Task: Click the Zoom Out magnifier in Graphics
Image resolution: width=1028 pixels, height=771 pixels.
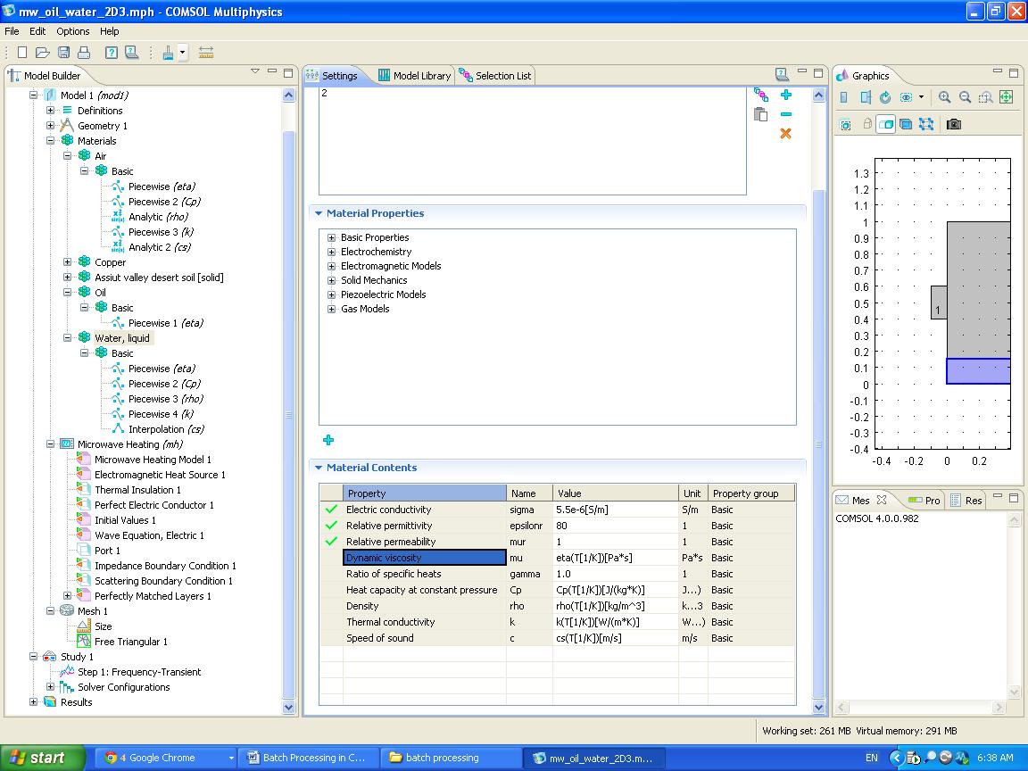Action: pos(965,97)
